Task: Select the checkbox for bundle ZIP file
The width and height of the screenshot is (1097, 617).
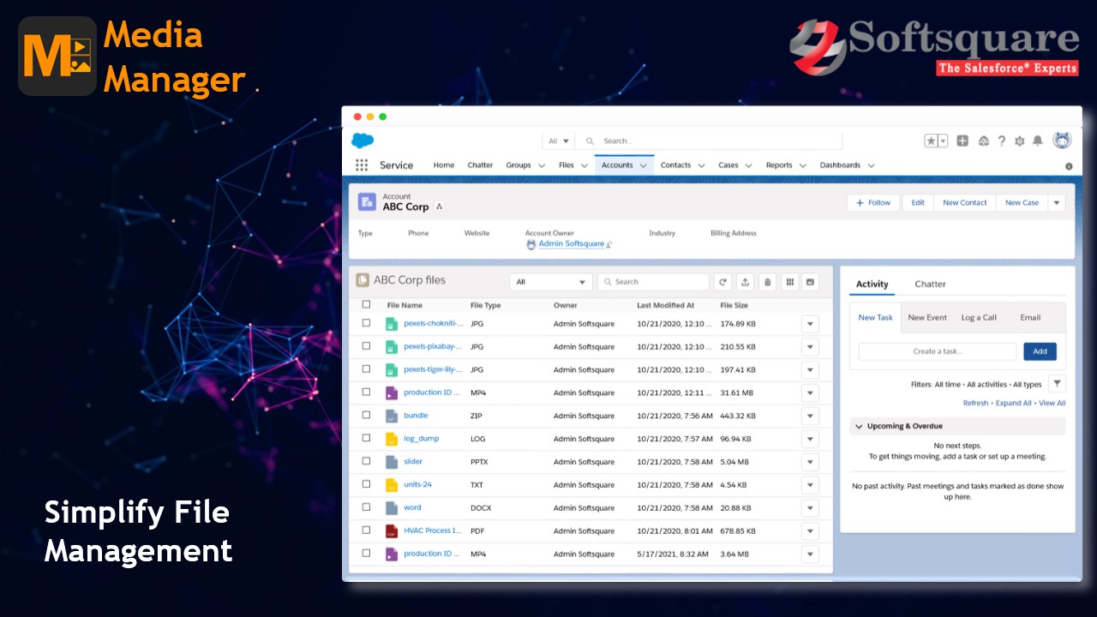Action: point(366,416)
